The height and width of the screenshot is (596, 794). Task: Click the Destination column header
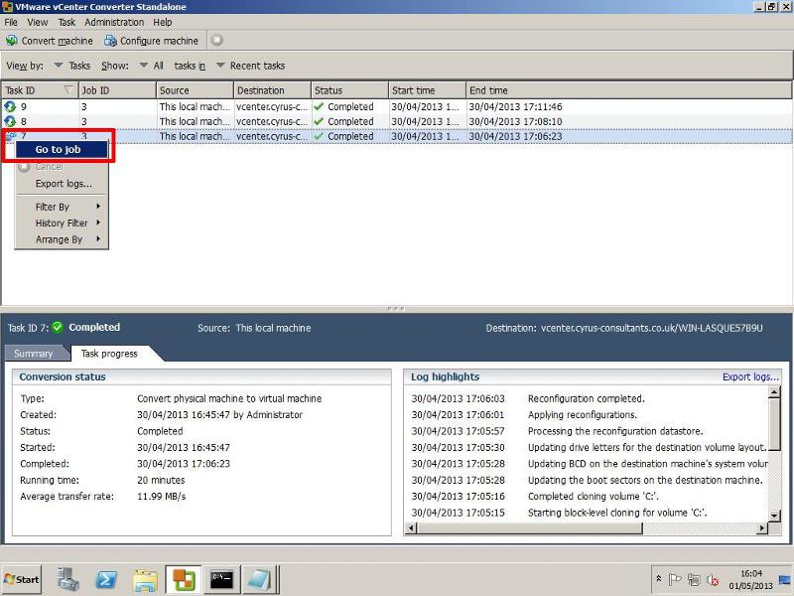pyautogui.click(x=272, y=90)
